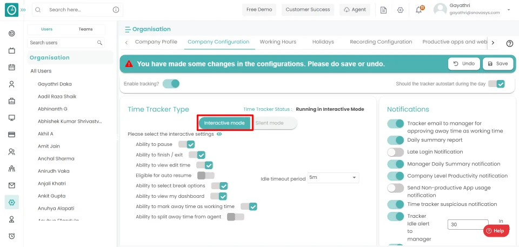Image resolution: width=519 pixels, height=247 pixels.
Task: Open the document icon in header
Action: tap(383, 10)
